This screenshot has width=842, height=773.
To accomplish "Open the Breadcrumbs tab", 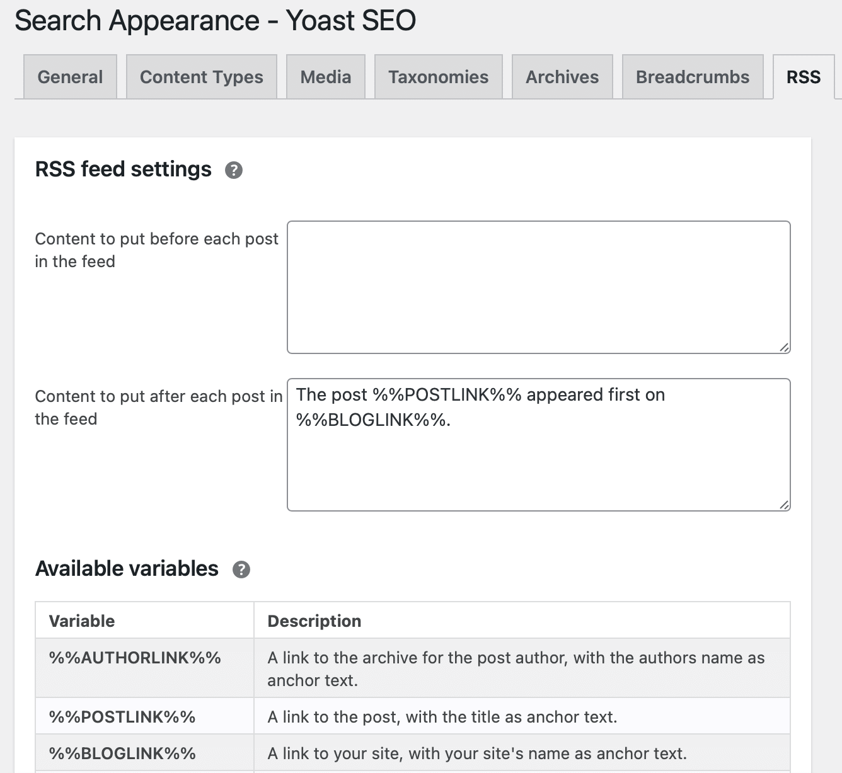I will click(x=691, y=76).
